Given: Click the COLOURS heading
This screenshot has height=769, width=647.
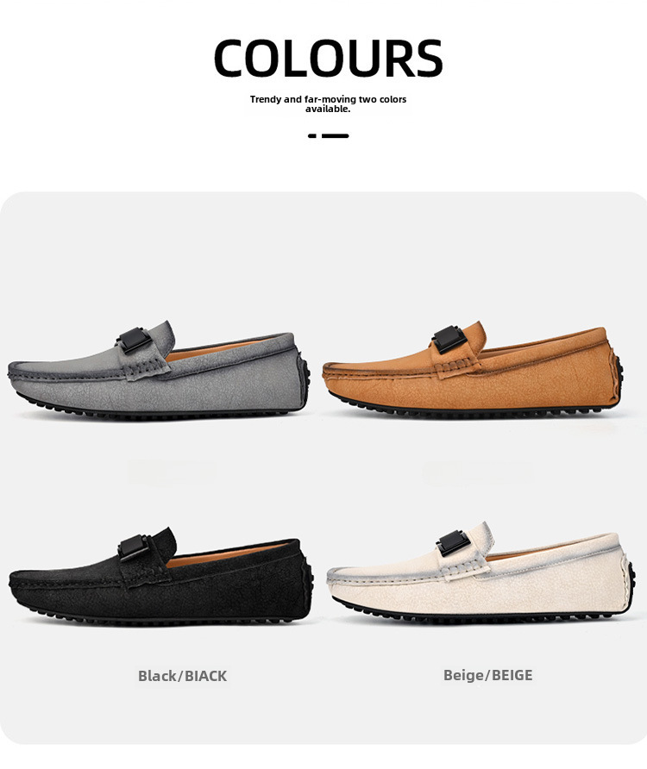Looking at the screenshot, I should click(329, 58).
